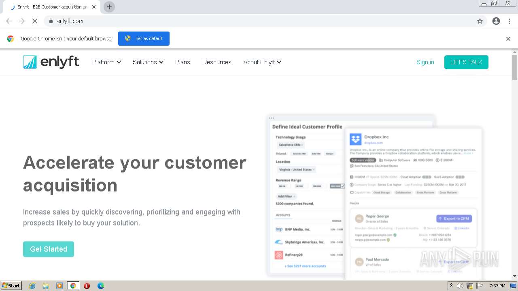Open Opera browser from taskbar
This screenshot has width=518, height=291.
point(87,286)
